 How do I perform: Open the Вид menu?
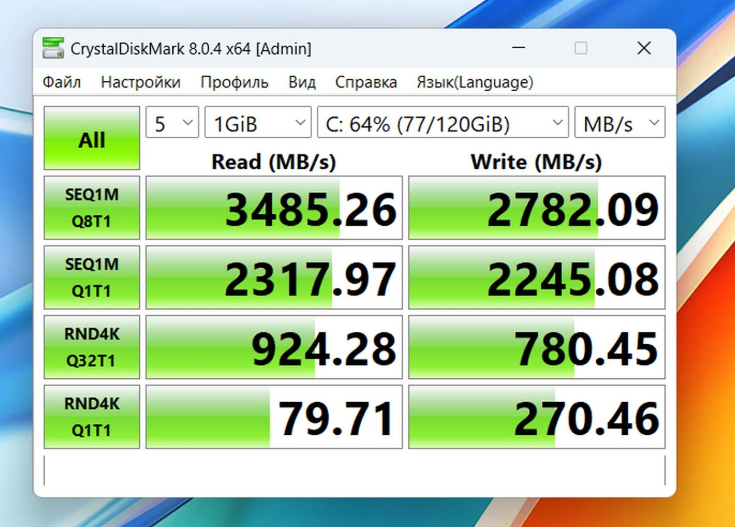point(302,82)
